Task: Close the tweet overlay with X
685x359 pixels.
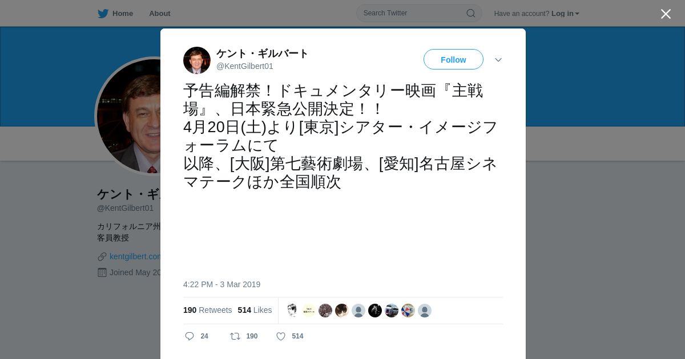Action: click(666, 14)
